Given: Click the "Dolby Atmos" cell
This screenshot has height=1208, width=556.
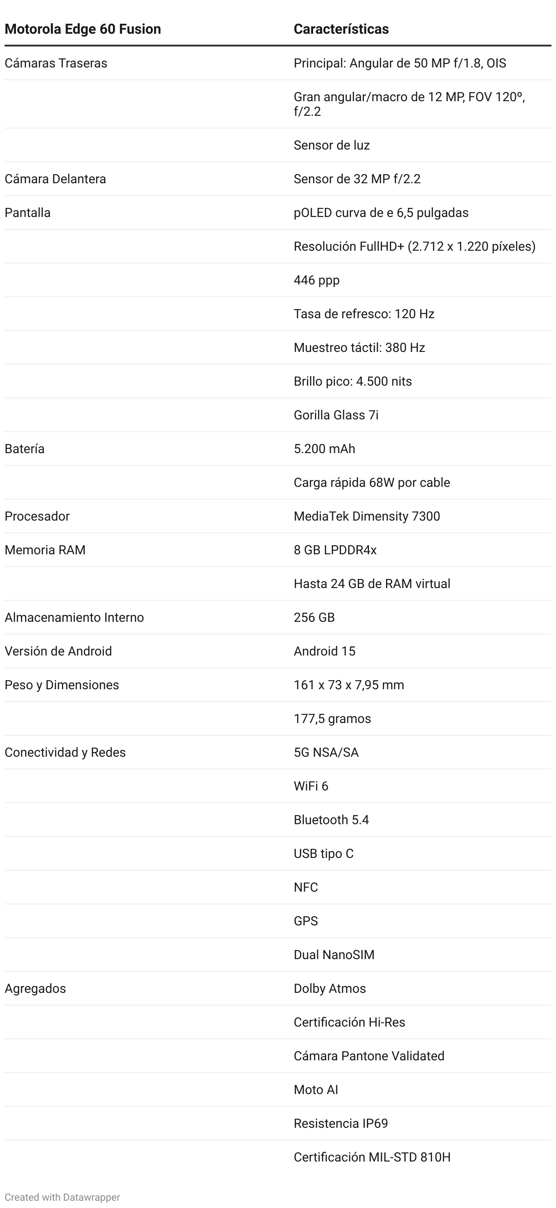Looking at the screenshot, I should (329, 989).
